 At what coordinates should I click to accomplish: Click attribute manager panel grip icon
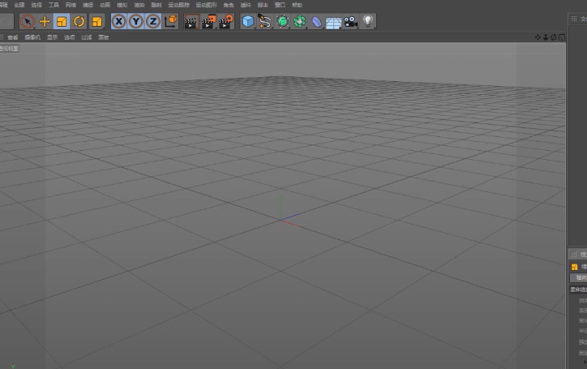tap(573, 255)
